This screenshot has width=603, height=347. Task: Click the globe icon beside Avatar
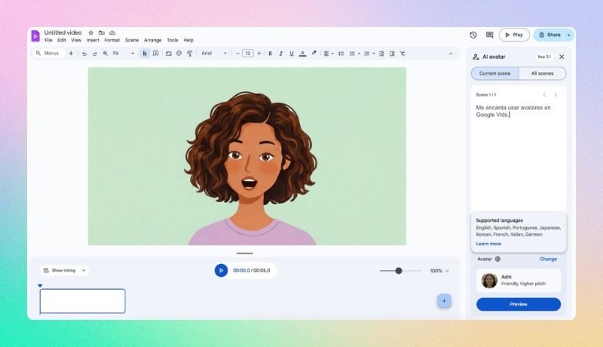[497, 259]
